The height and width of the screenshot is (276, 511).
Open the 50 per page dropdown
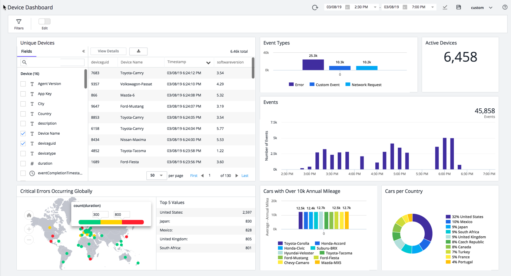pos(156,175)
